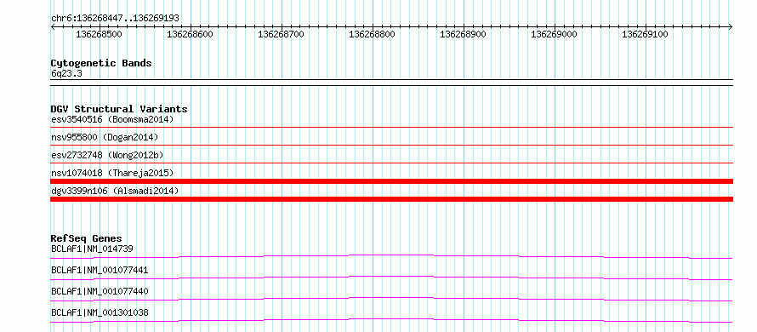
Task: Click ruler position 136268600
Action: [190, 34]
